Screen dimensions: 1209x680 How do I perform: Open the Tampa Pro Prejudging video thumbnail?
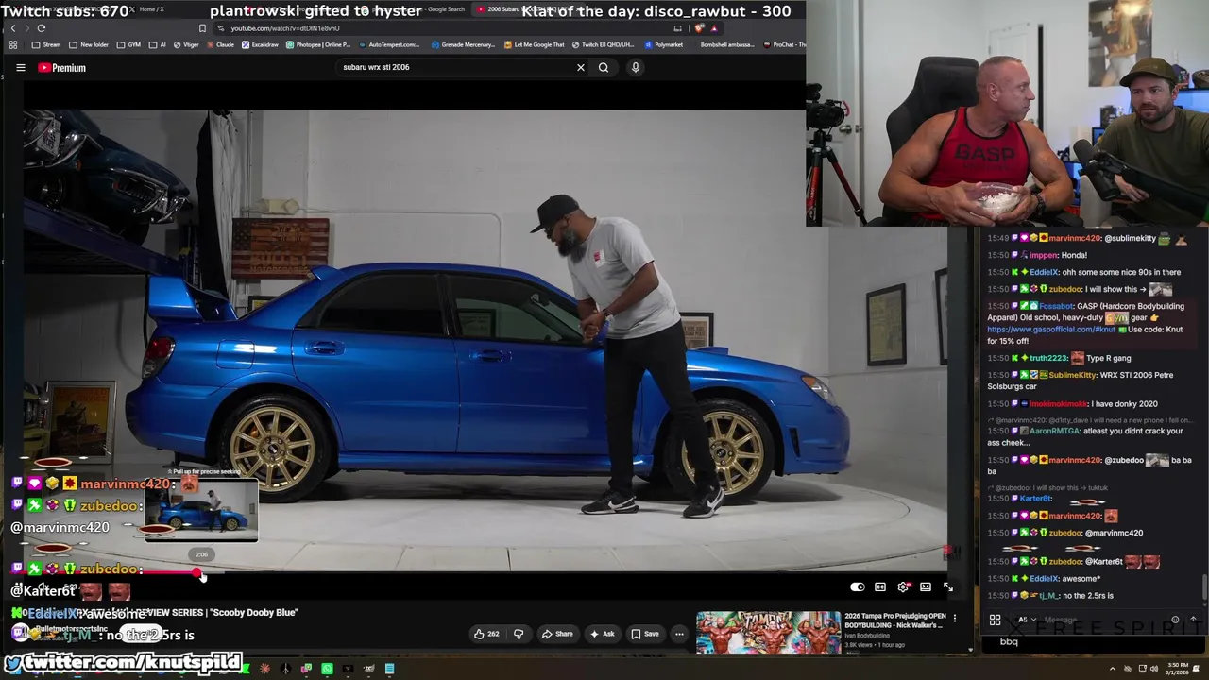768,633
